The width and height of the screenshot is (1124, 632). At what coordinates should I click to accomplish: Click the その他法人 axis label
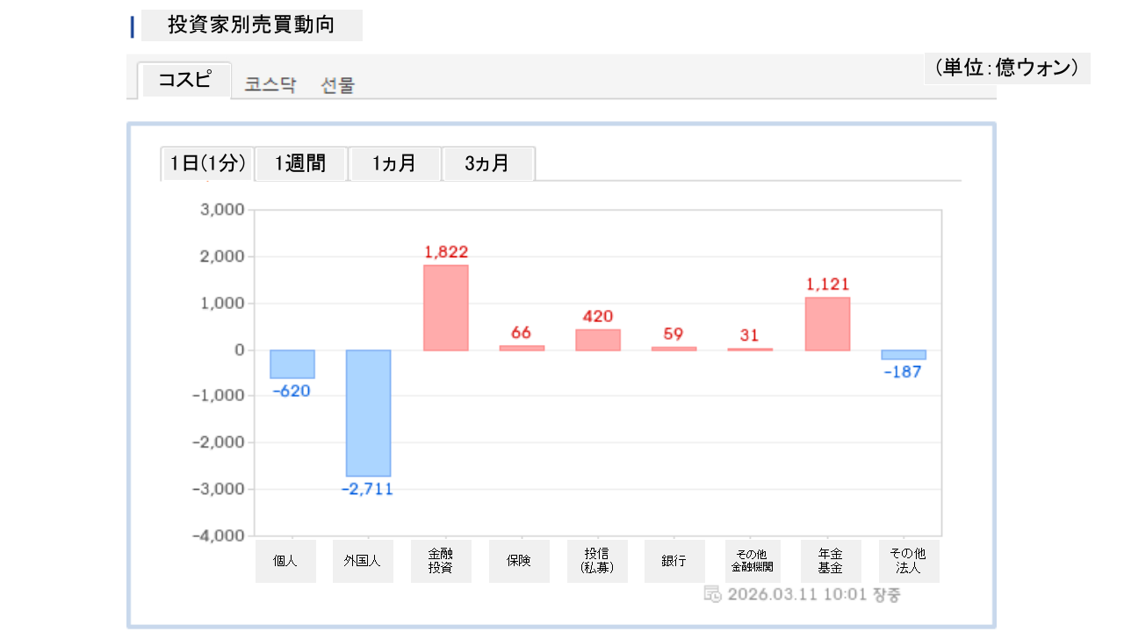909,561
